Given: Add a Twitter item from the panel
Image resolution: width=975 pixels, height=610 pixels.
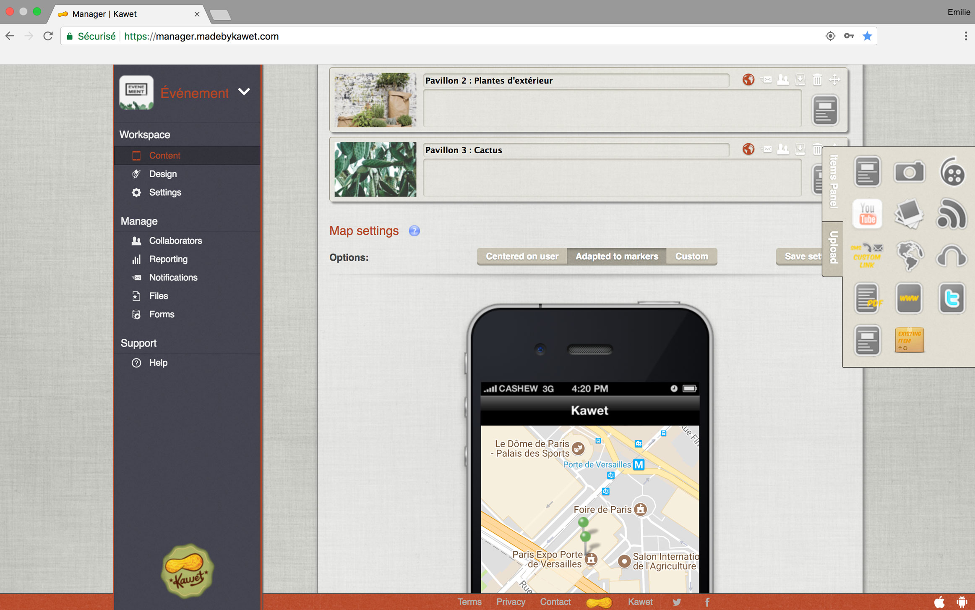Looking at the screenshot, I should pyautogui.click(x=952, y=298).
